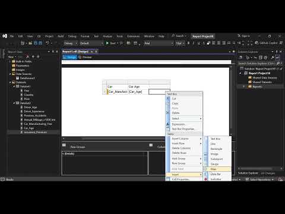Click the Solution Explorer search field

[256, 64]
